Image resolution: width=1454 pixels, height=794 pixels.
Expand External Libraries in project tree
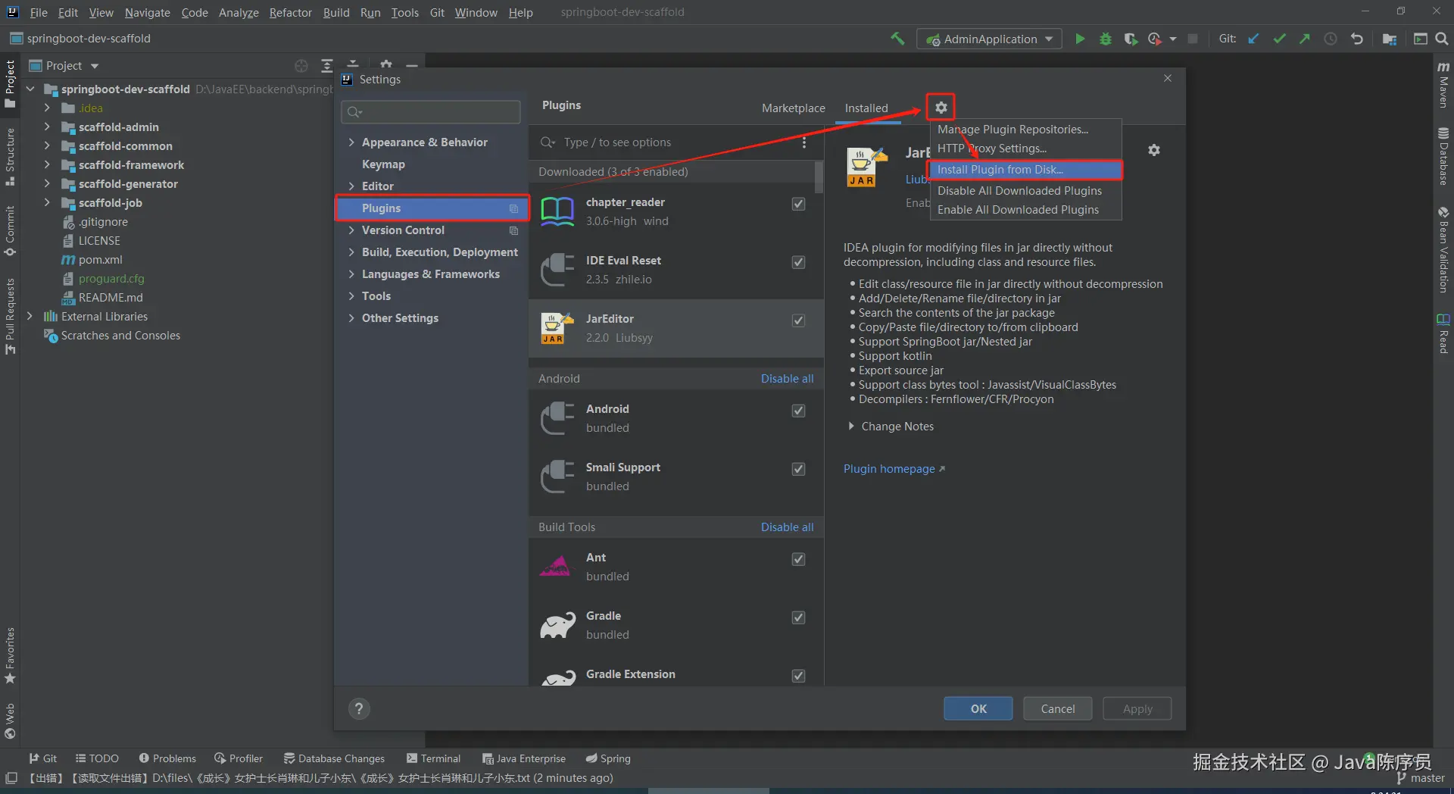pyautogui.click(x=30, y=317)
